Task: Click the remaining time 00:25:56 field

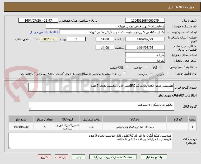Action: point(49,39)
